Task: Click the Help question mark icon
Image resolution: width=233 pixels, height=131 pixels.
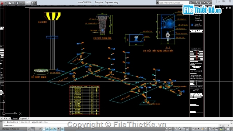Action: (208, 3)
